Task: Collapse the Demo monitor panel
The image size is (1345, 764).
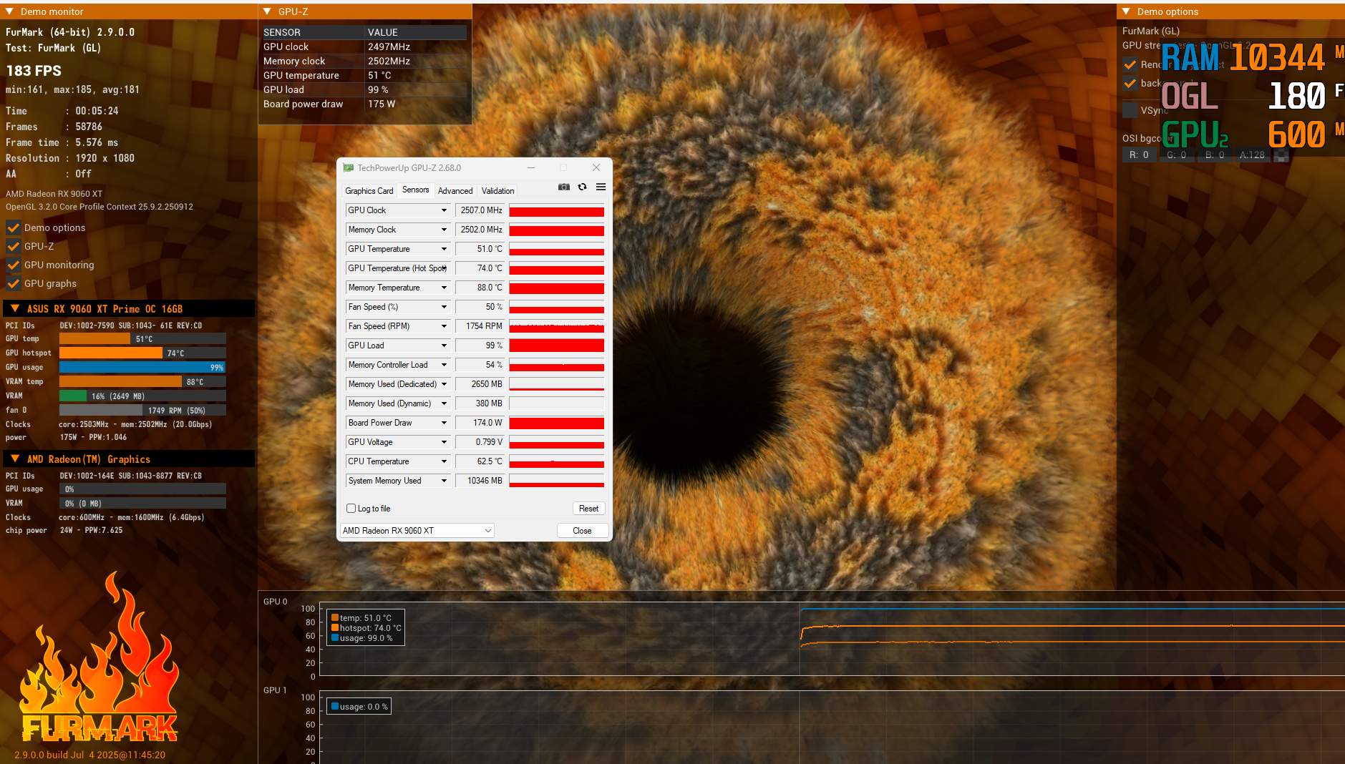Action: tap(9, 11)
